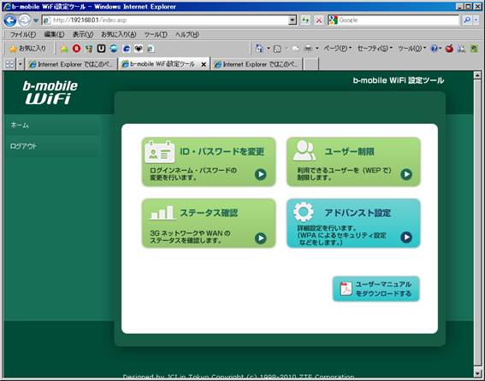Click the heart favorite icon
This screenshot has width=485, height=381.
(139, 49)
